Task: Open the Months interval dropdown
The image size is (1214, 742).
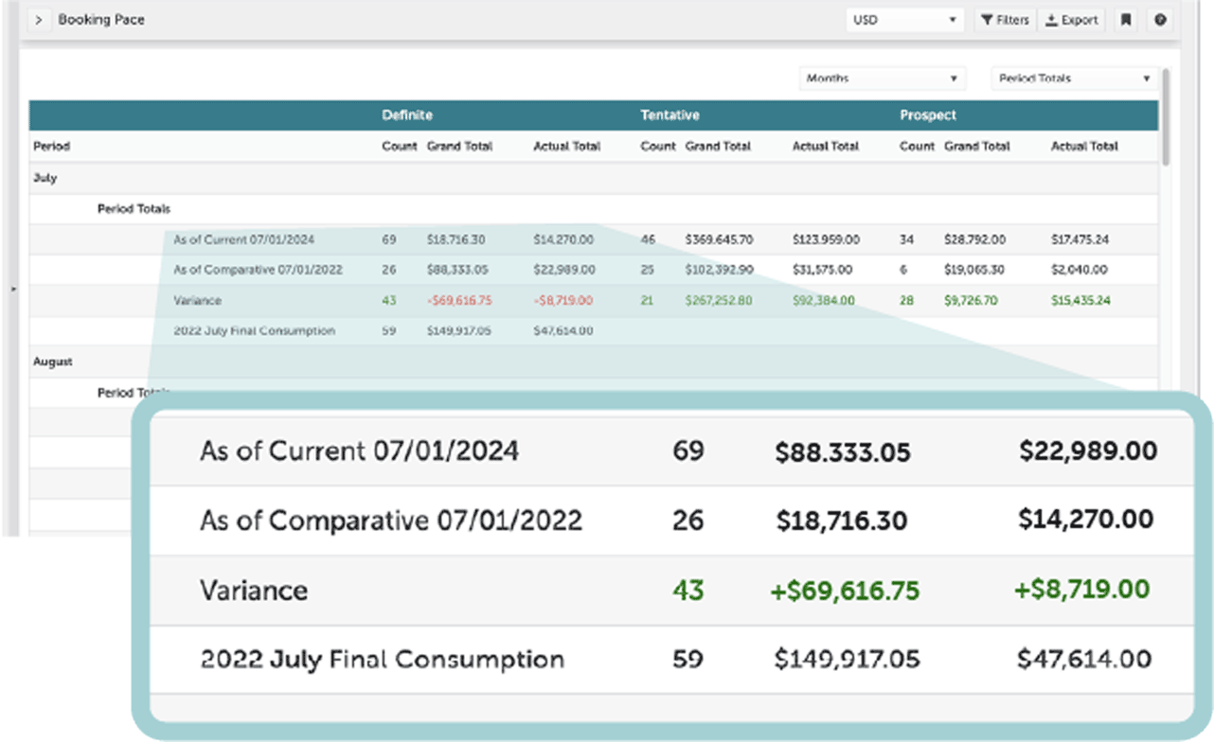Action: point(882,79)
